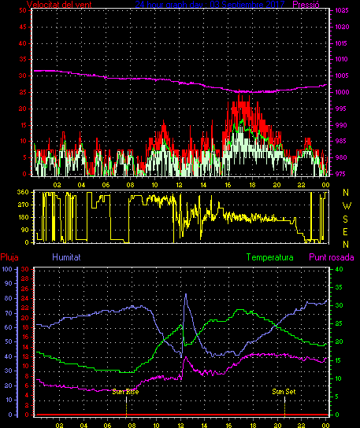Select pressure axis value 1005

(342, 76)
